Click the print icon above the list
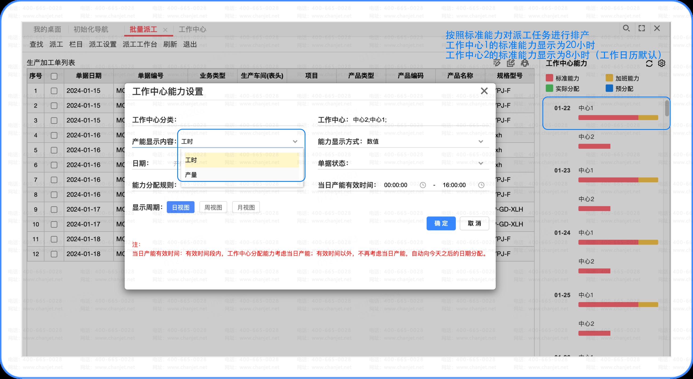The image size is (693, 379). (x=525, y=63)
